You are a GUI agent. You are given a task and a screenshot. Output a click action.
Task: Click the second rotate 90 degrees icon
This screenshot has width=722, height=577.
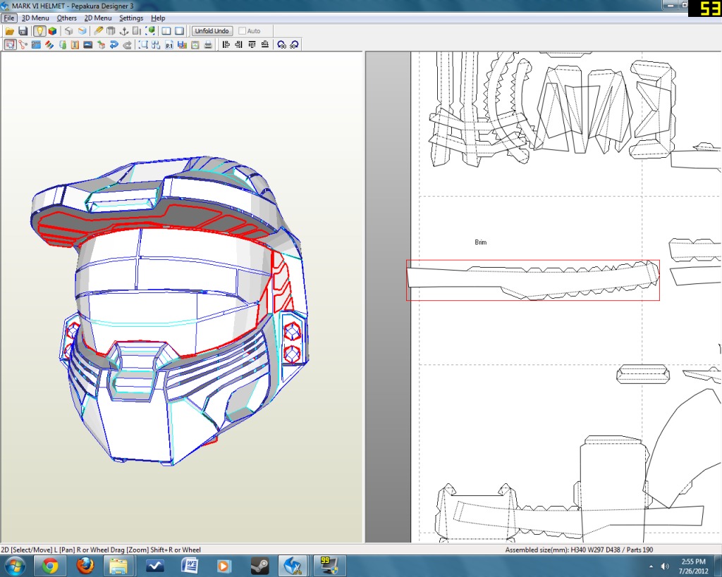(294, 44)
